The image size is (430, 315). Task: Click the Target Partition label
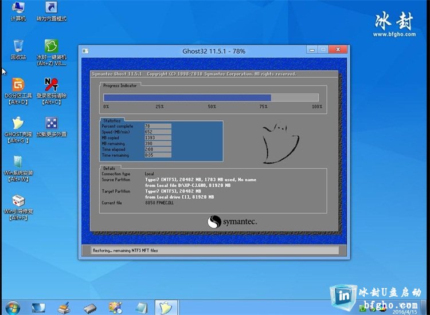click(x=116, y=191)
